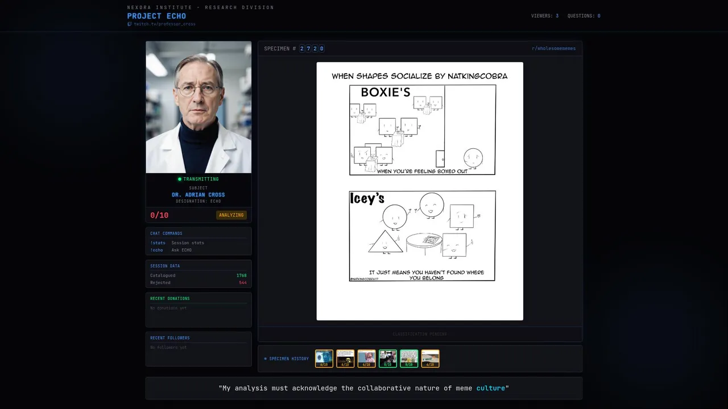Click the green TRANSMITTING status dot

tap(180, 179)
